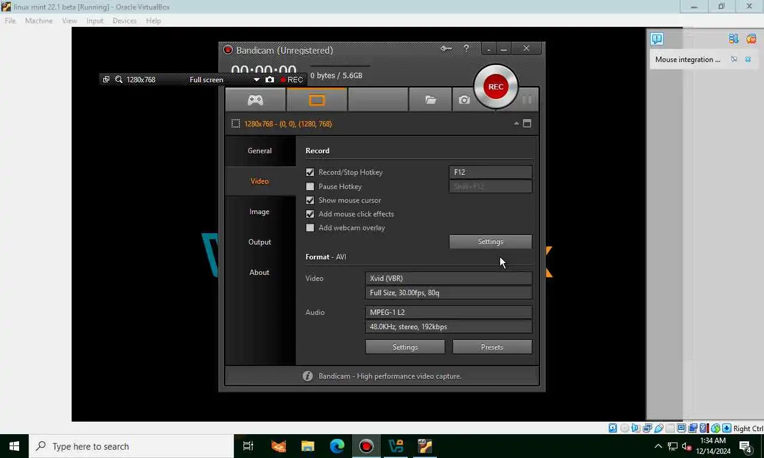Switch to the General tab
Screen dimensions: 764x458
(x=260, y=151)
